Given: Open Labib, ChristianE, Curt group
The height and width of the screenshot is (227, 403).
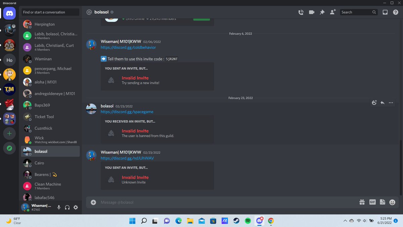Looking at the screenshot, I should [50, 47].
